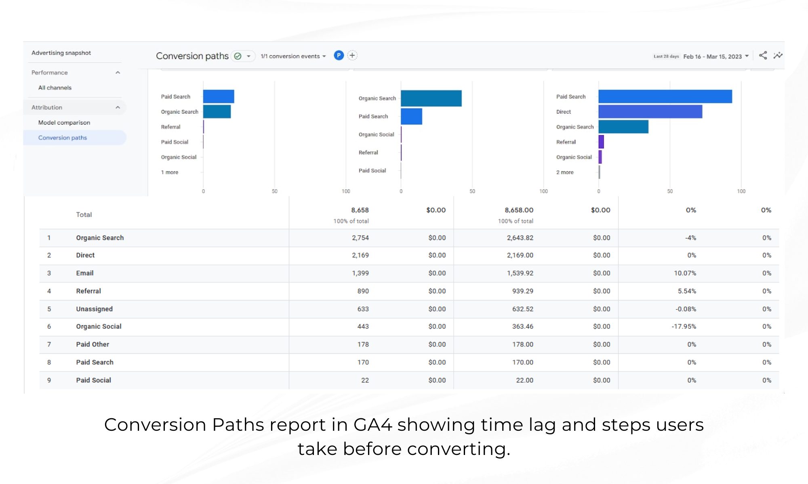Open the insights sparkline icon
The width and height of the screenshot is (808, 484).
[x=778, y=56]
